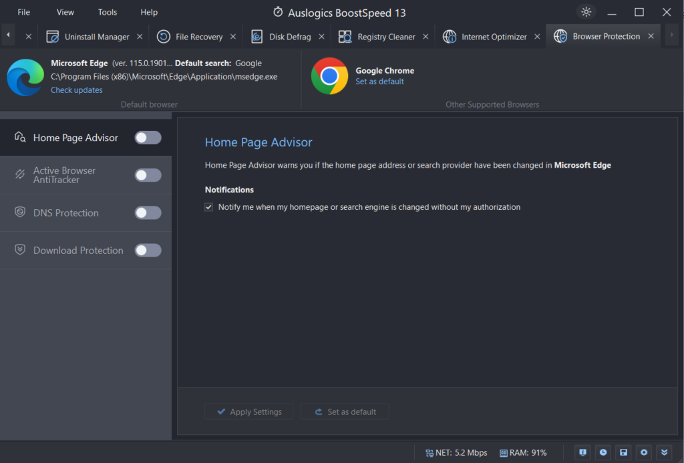The height and width of the screenshot is (463, 684).
Task: Uncheck the homepage change notification checkbox
Action: (209, 207)
